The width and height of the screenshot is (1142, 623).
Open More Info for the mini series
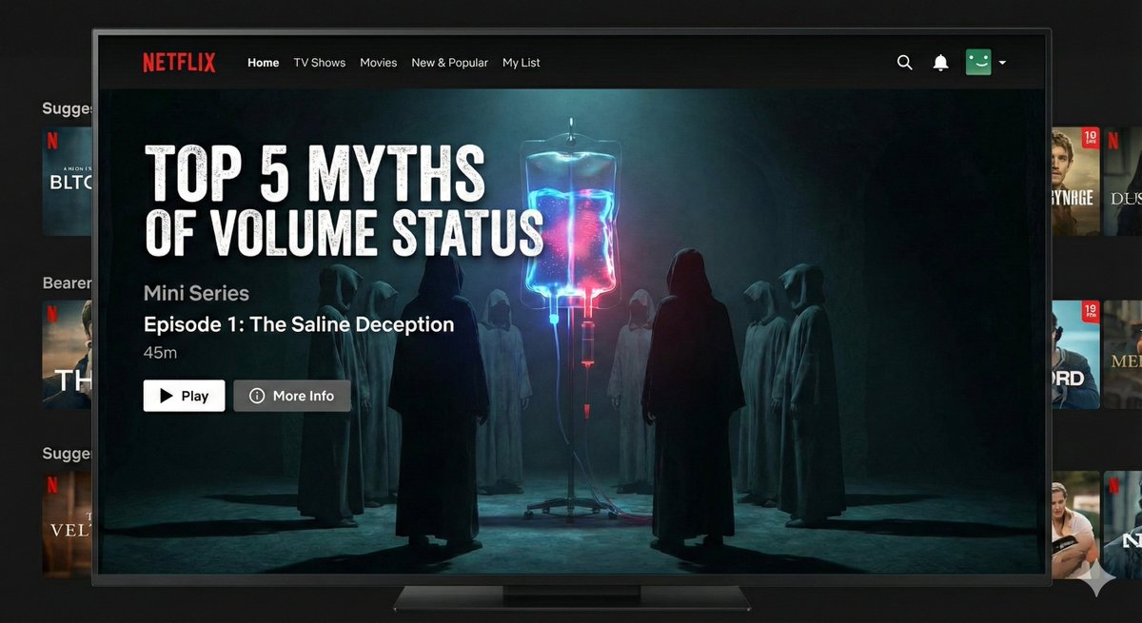(292, 396)
